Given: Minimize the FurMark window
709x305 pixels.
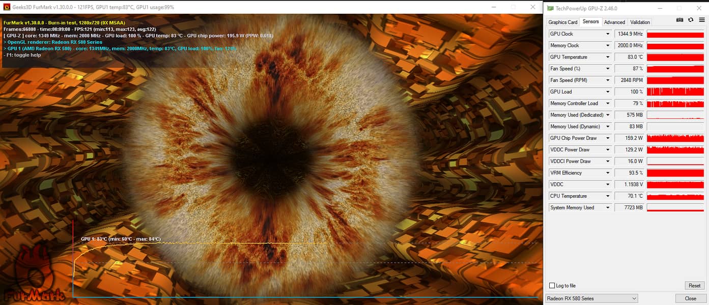Looking at the screenshot, I should coord(494,7).
